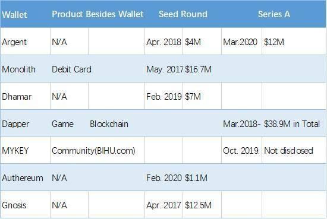Select the Monolith wallet name cell
The image size is (327, 219).
pos(25,69)
